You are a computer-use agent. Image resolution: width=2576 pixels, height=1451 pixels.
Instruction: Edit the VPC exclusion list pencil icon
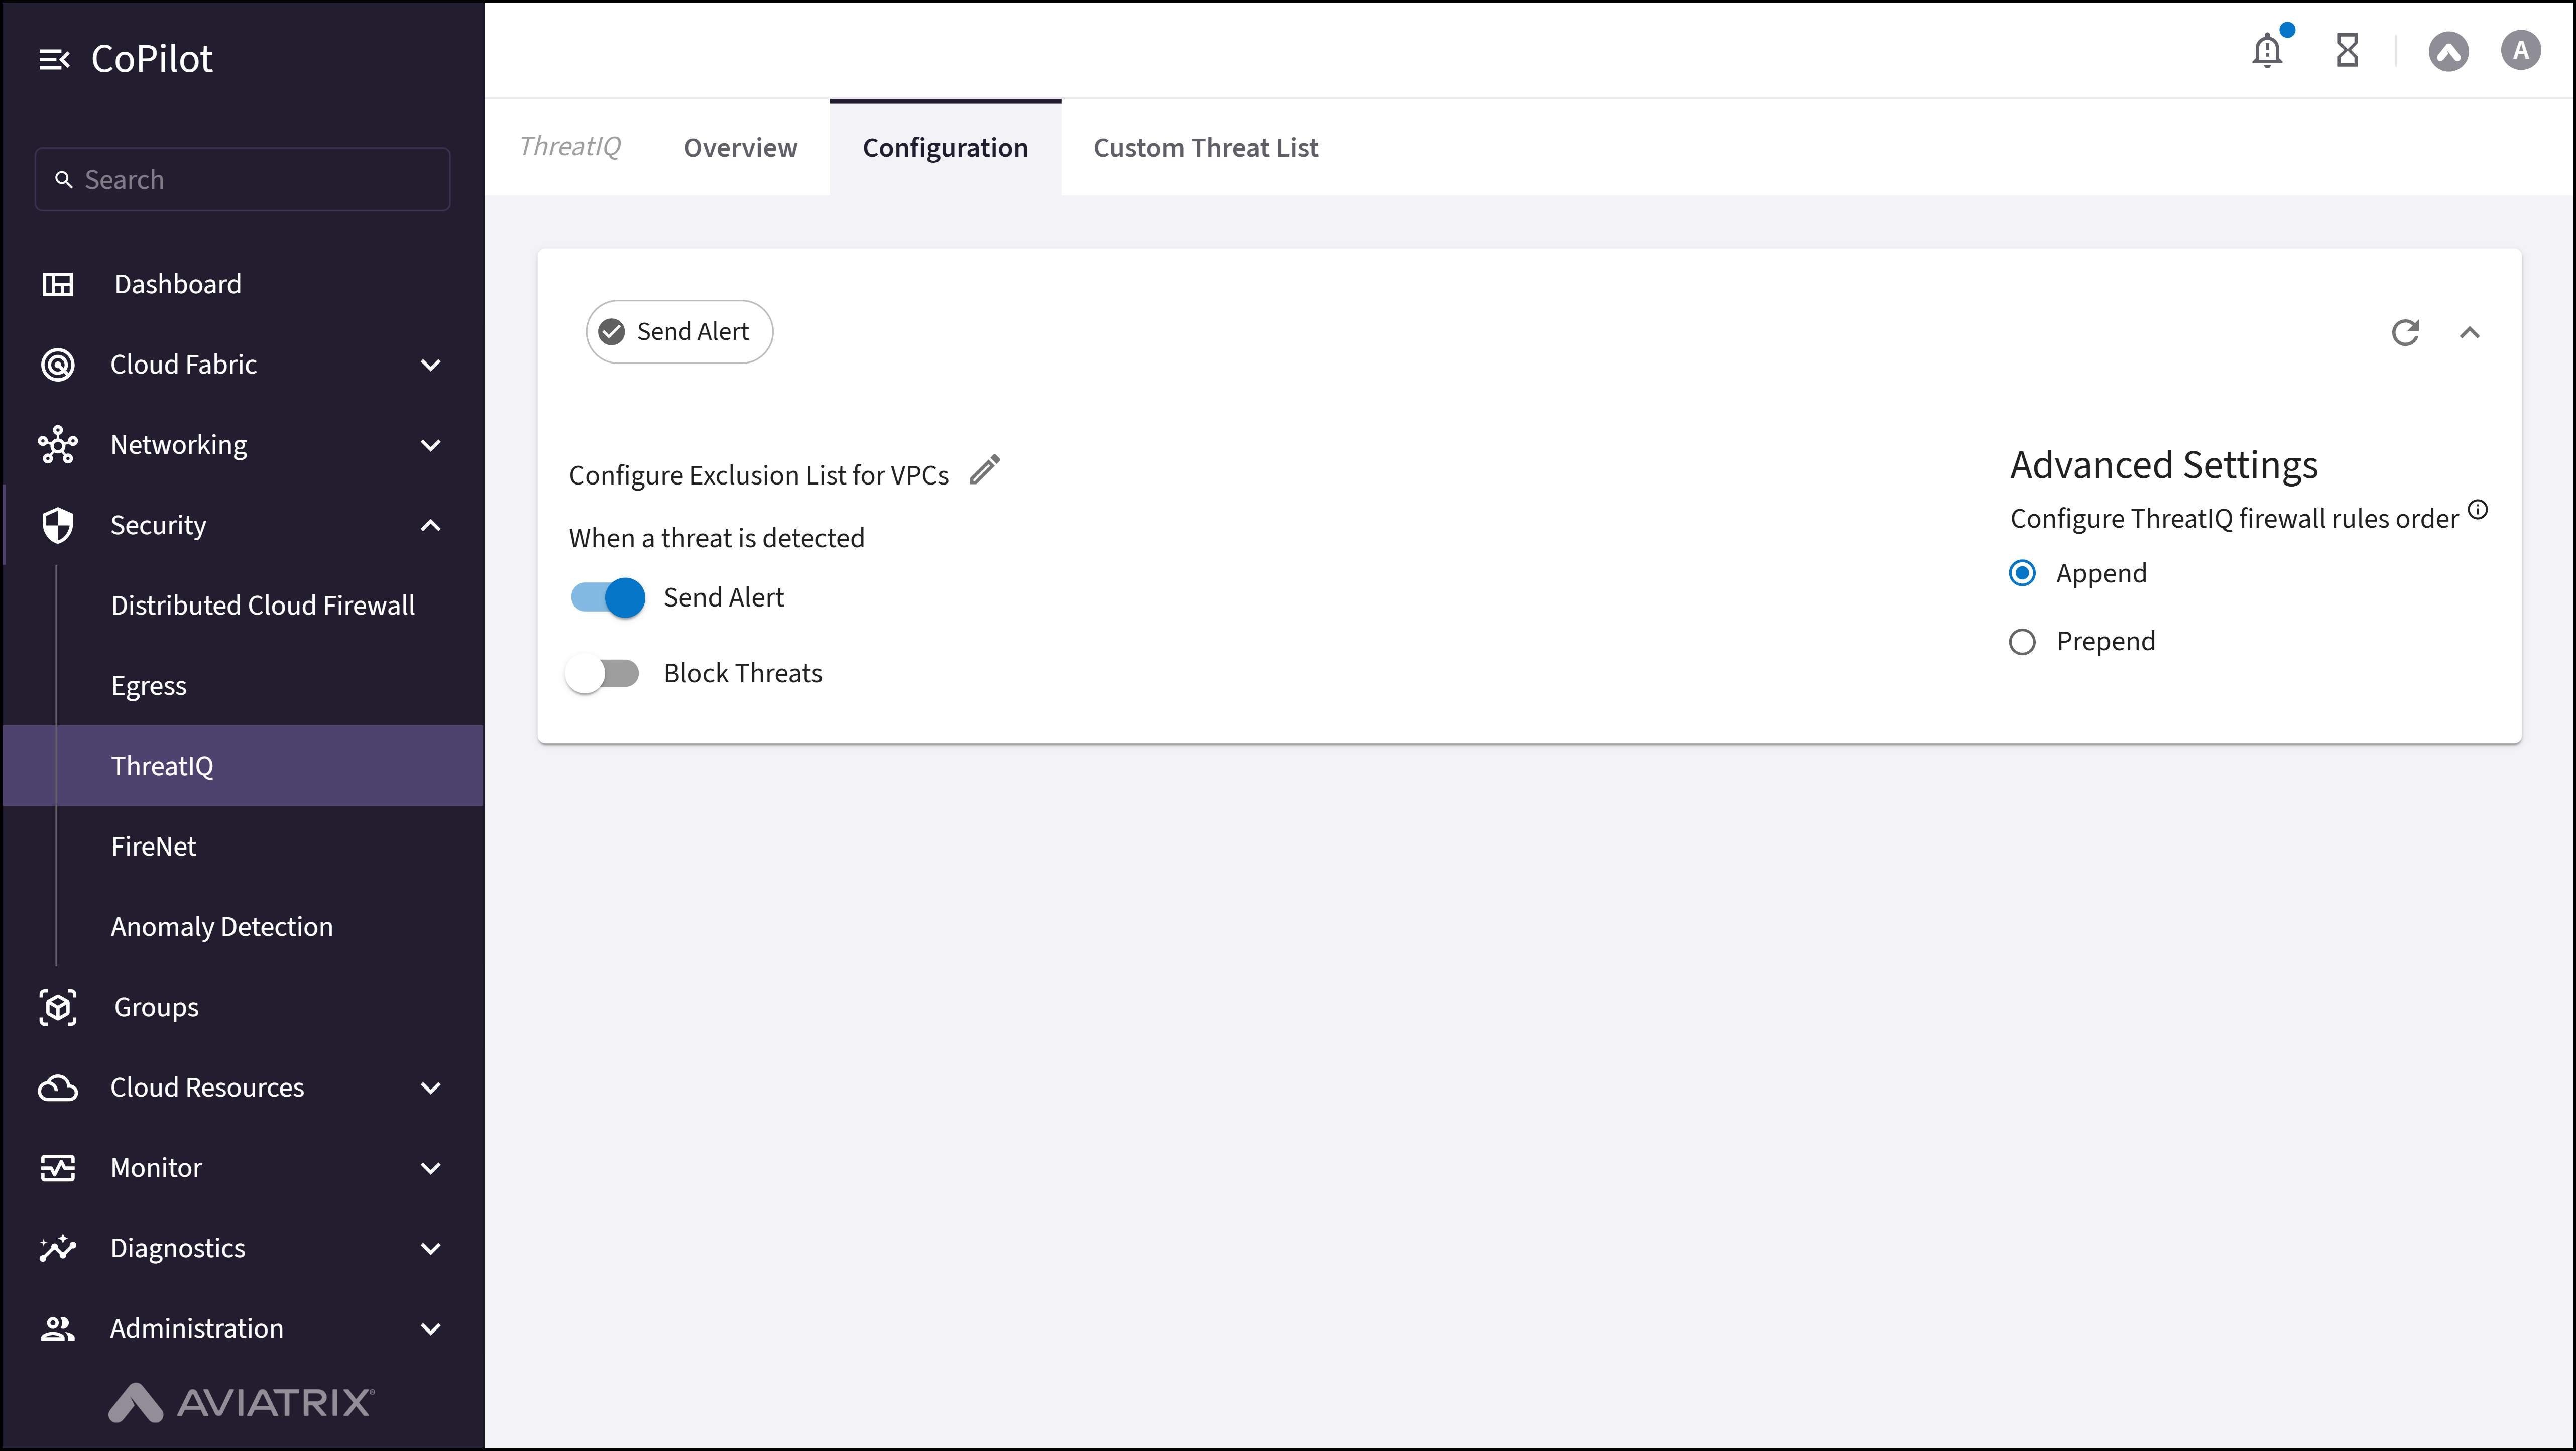[x=985, y=470]
